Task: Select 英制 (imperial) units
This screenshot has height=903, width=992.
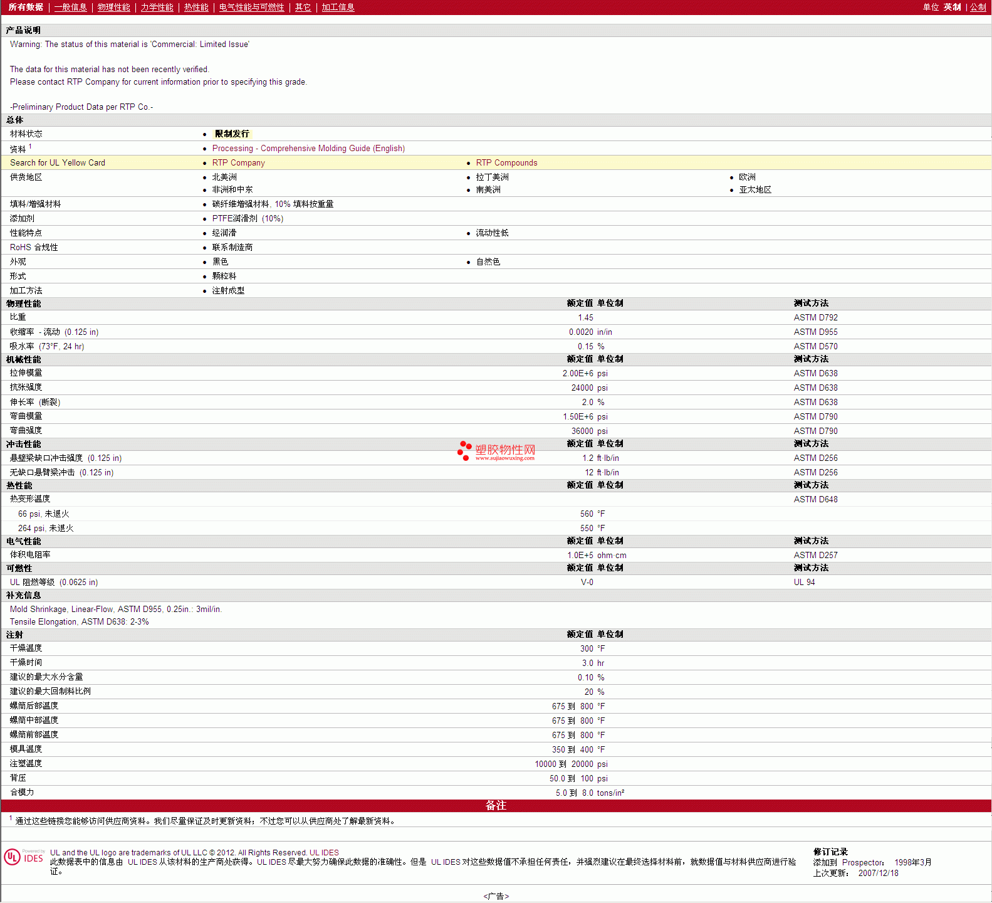Action: click(x=952, y=8)
